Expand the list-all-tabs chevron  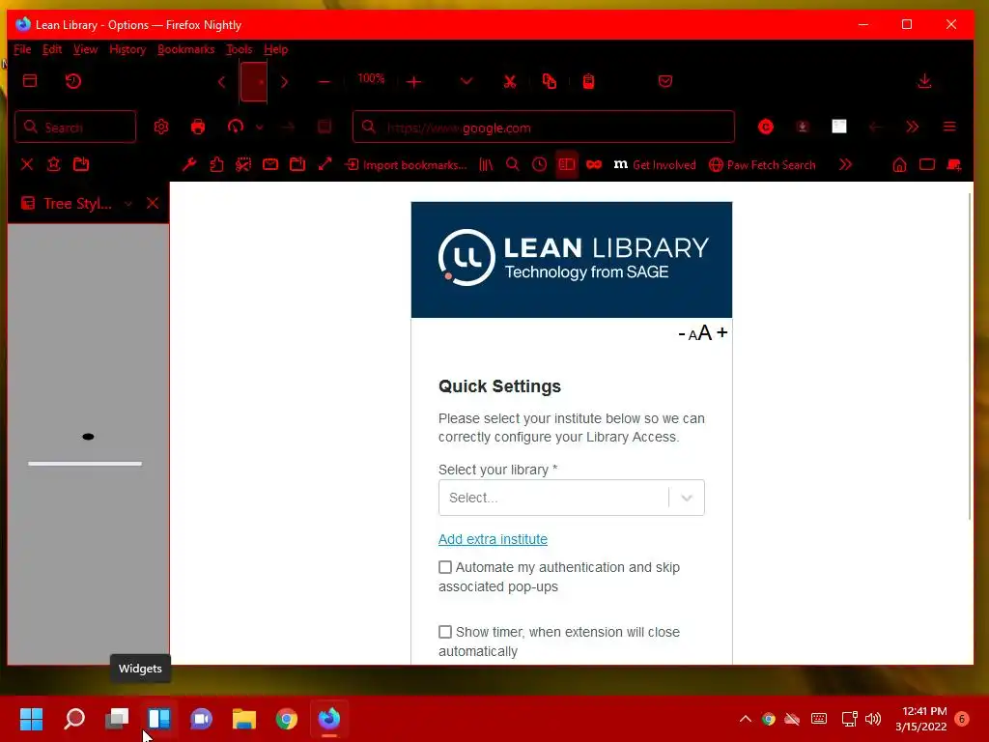[x=466, y=81]
